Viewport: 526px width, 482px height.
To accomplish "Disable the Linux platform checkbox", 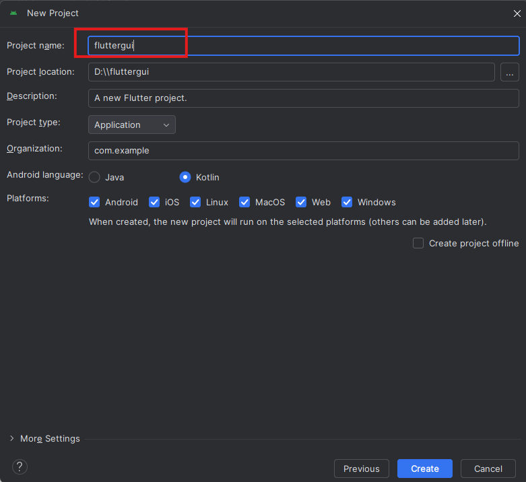I will click(x=195, y=202).
